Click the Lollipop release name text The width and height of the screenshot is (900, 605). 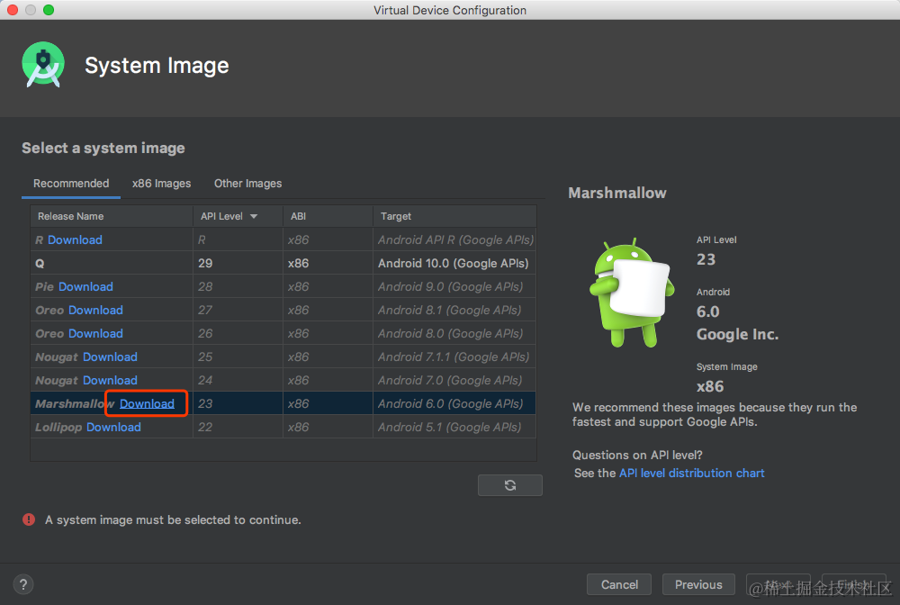click(x=58, y=427)
